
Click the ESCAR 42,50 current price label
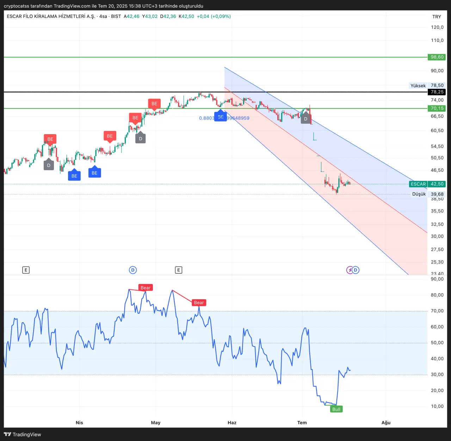point(427,184)
